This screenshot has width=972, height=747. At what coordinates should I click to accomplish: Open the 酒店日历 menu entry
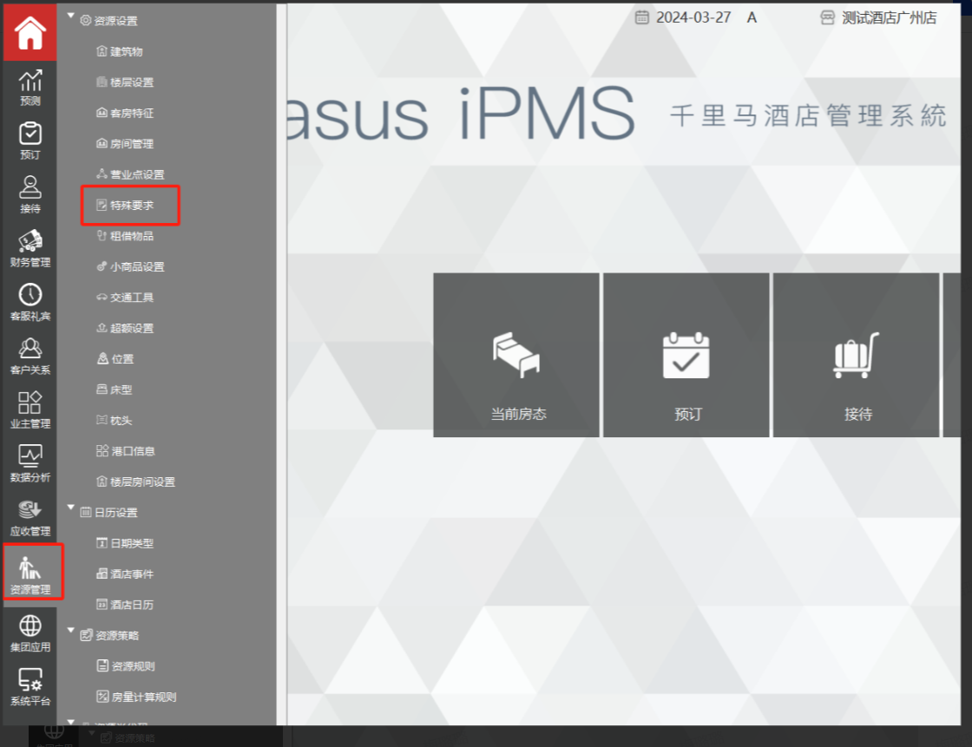pyautogui.click(x=131, y=605)
